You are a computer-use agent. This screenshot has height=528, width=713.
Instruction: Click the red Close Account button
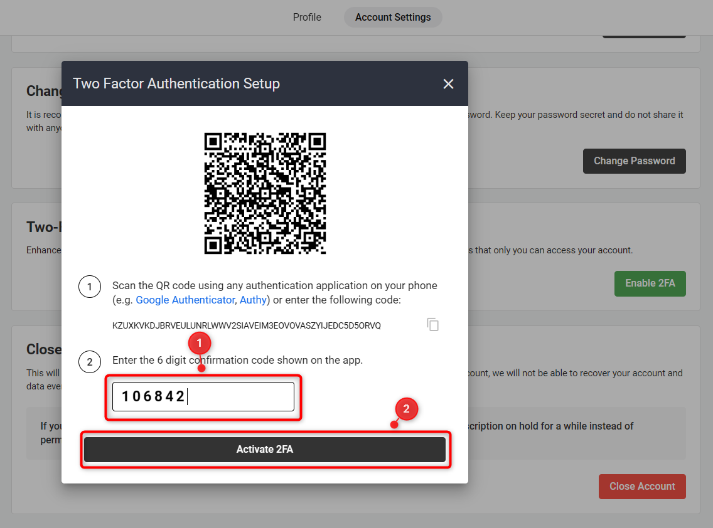click(642, 487)
